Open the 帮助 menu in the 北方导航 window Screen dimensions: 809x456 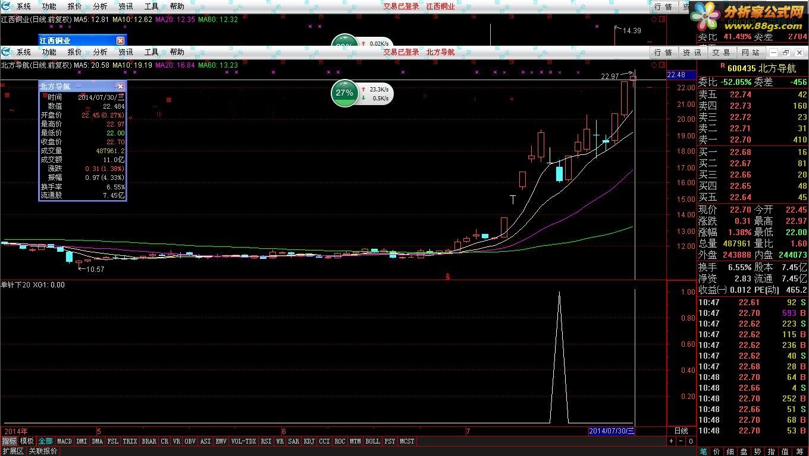(177, 52)
